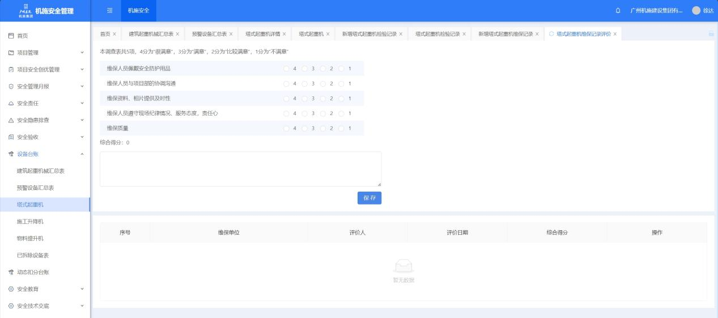Switch to the 塔式起重机检验记录 tab
The height and width of the screenshot is (318, 718).
437,34
